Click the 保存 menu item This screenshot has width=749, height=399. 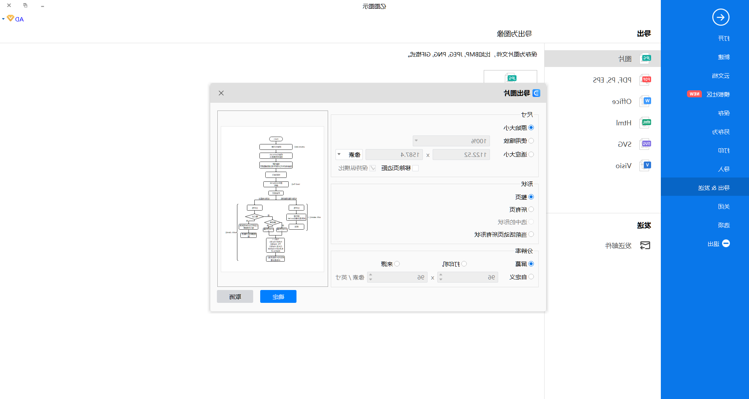tap(724, 113)
